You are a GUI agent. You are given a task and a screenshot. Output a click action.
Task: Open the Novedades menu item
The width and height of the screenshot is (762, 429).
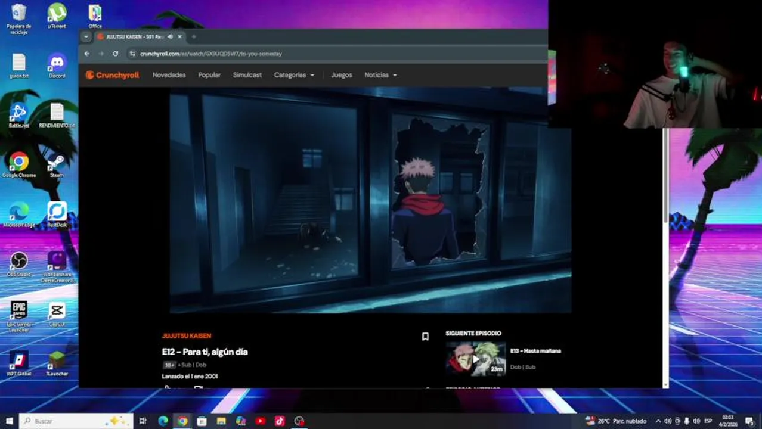click(169, 75)
